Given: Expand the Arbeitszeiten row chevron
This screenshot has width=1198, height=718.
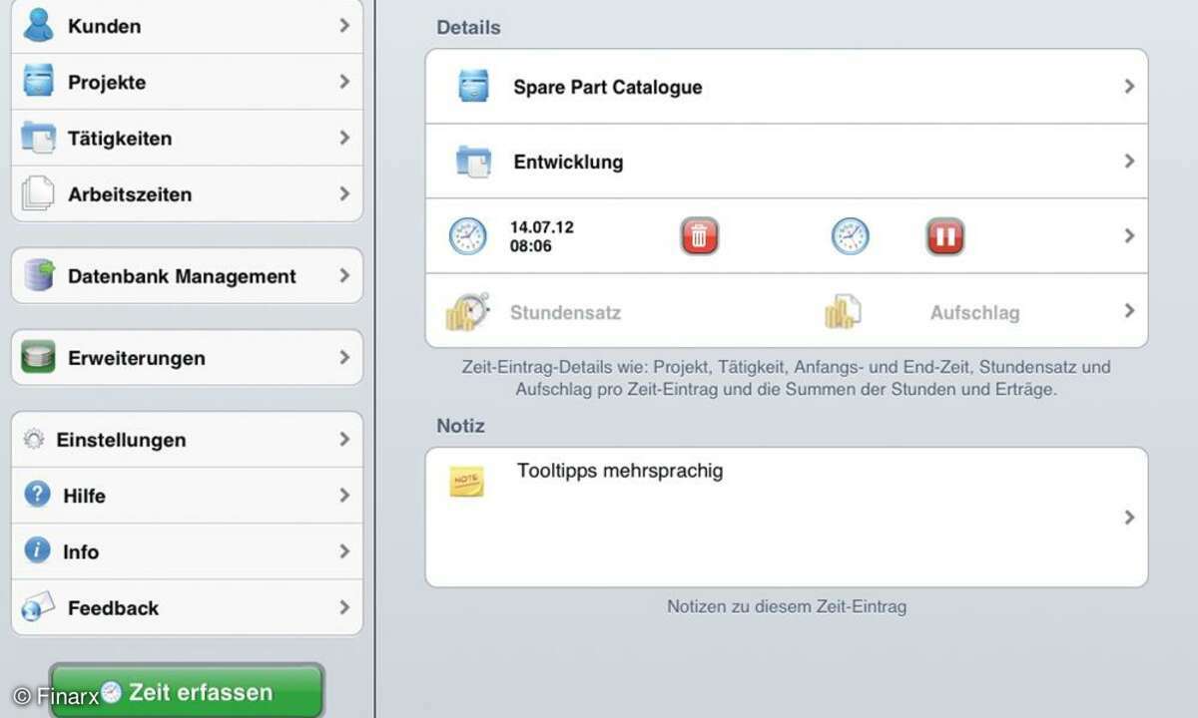Looking at the screenshot, I should pos(344,193).
